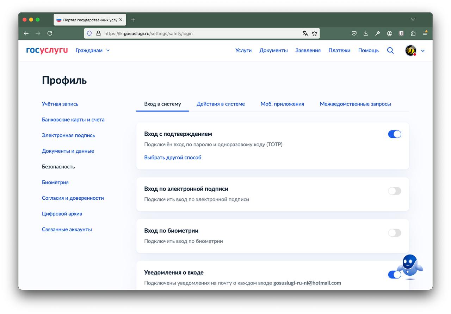Open the Межведомственные запросы tab
Screen dimensions: 451x314
pos(355,104)
